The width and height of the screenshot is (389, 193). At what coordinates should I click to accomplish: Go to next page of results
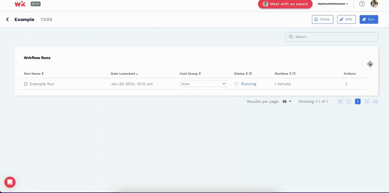tap(367, 101)
